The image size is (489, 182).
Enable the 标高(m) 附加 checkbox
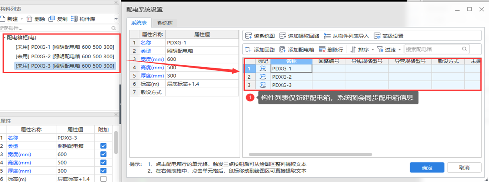(x=103, y=179)
